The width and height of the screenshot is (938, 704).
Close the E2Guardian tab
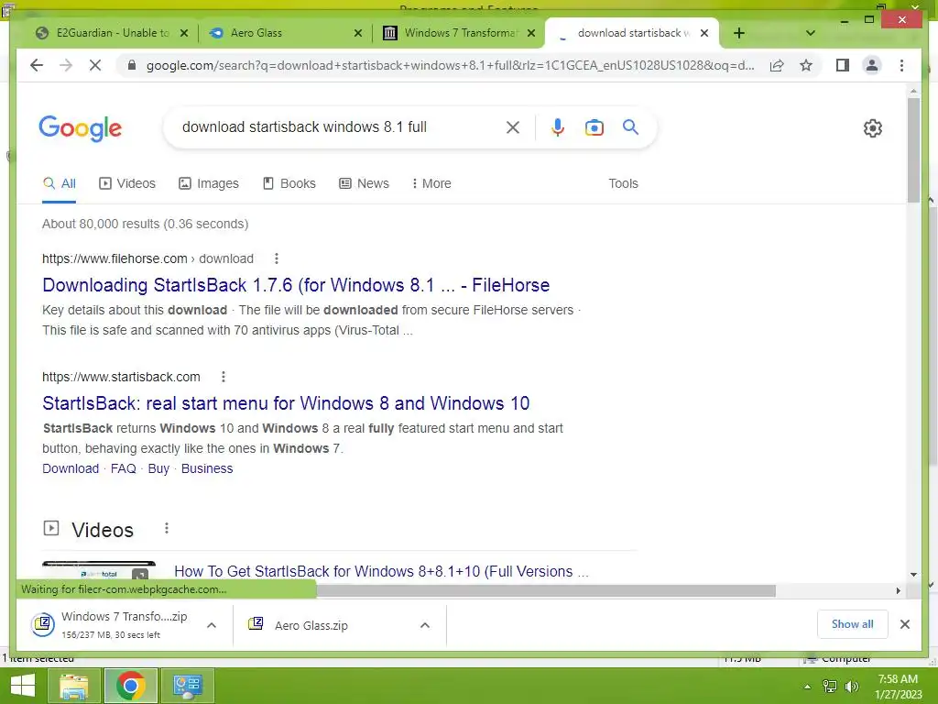[x=184, y=33]
